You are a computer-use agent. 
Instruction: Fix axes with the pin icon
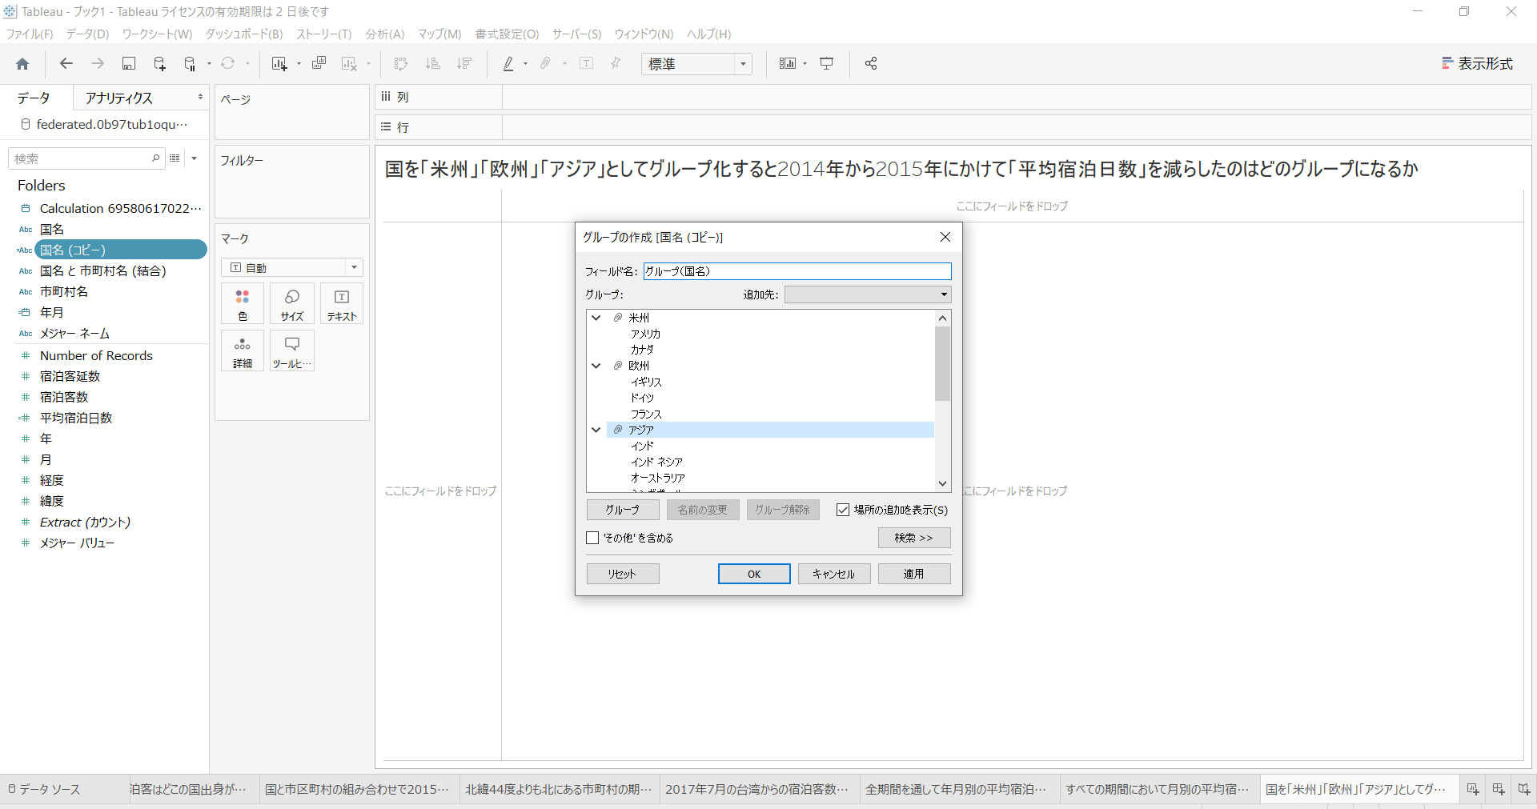pyautogui.click(x=616, y=64)
